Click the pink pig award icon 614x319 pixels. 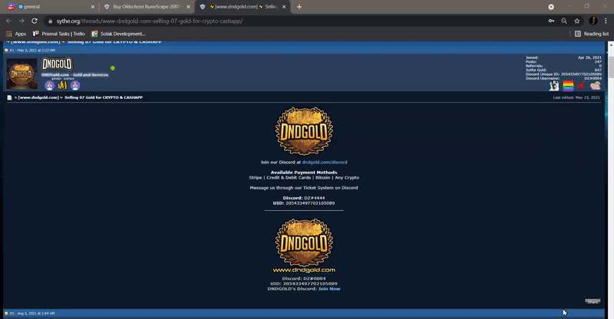tap(596, 85)
